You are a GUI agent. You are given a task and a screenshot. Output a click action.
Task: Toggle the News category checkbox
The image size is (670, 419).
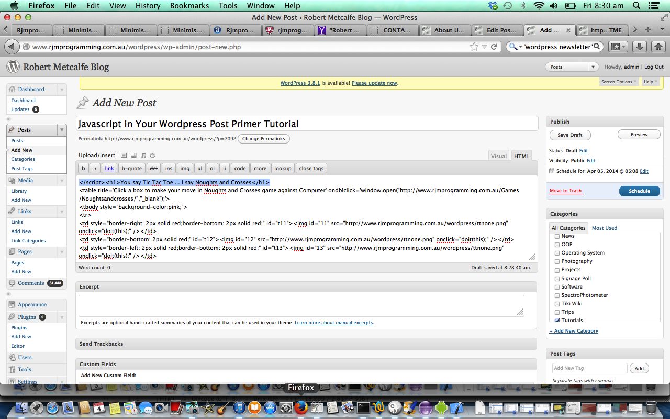click(557, 236)
